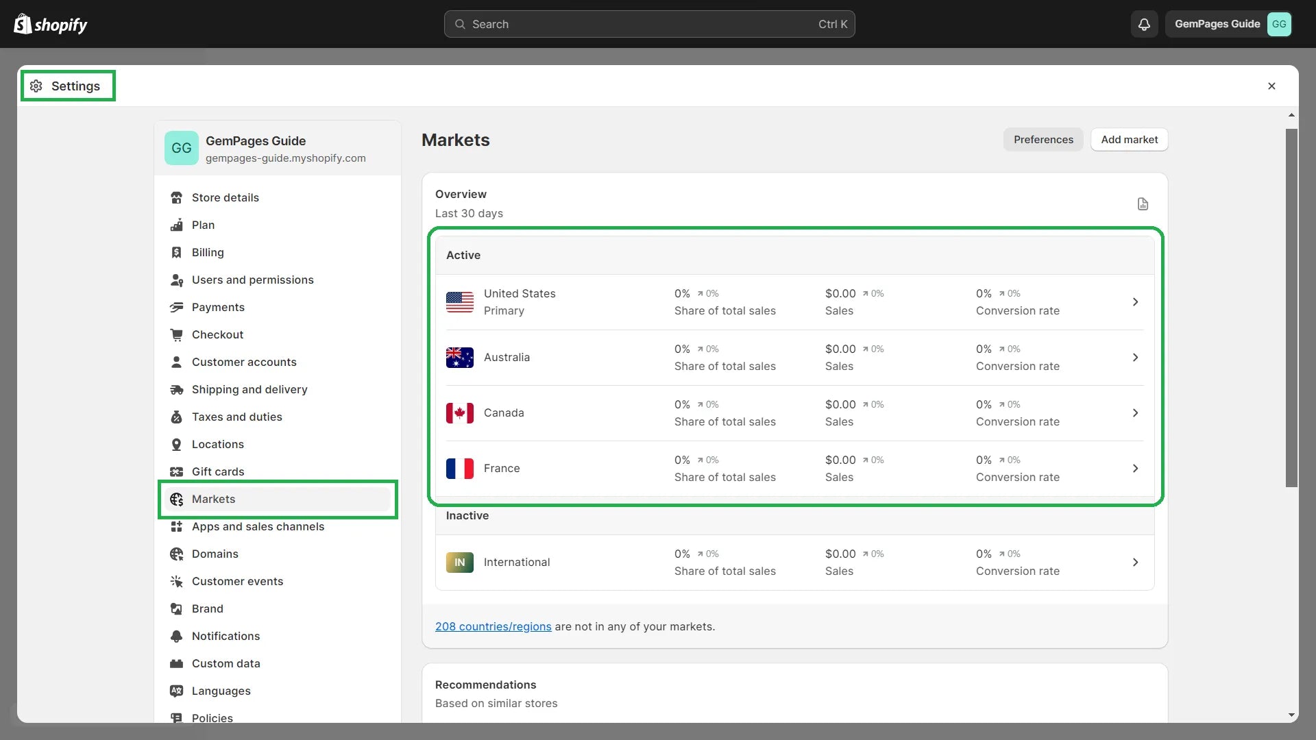Viewport: 1316px width, 740px height.
Task: Click the 208 countries/regions link
Action: tap(493, 626)
